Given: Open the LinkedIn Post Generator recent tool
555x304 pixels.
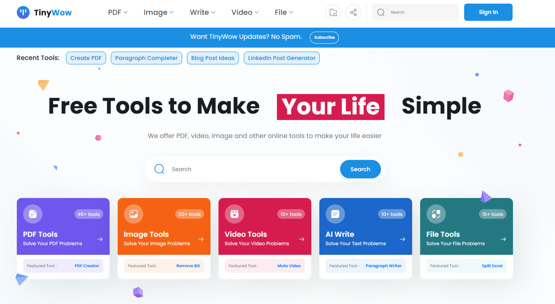Looking at the screenshot, I should click(x=282, y=58).
